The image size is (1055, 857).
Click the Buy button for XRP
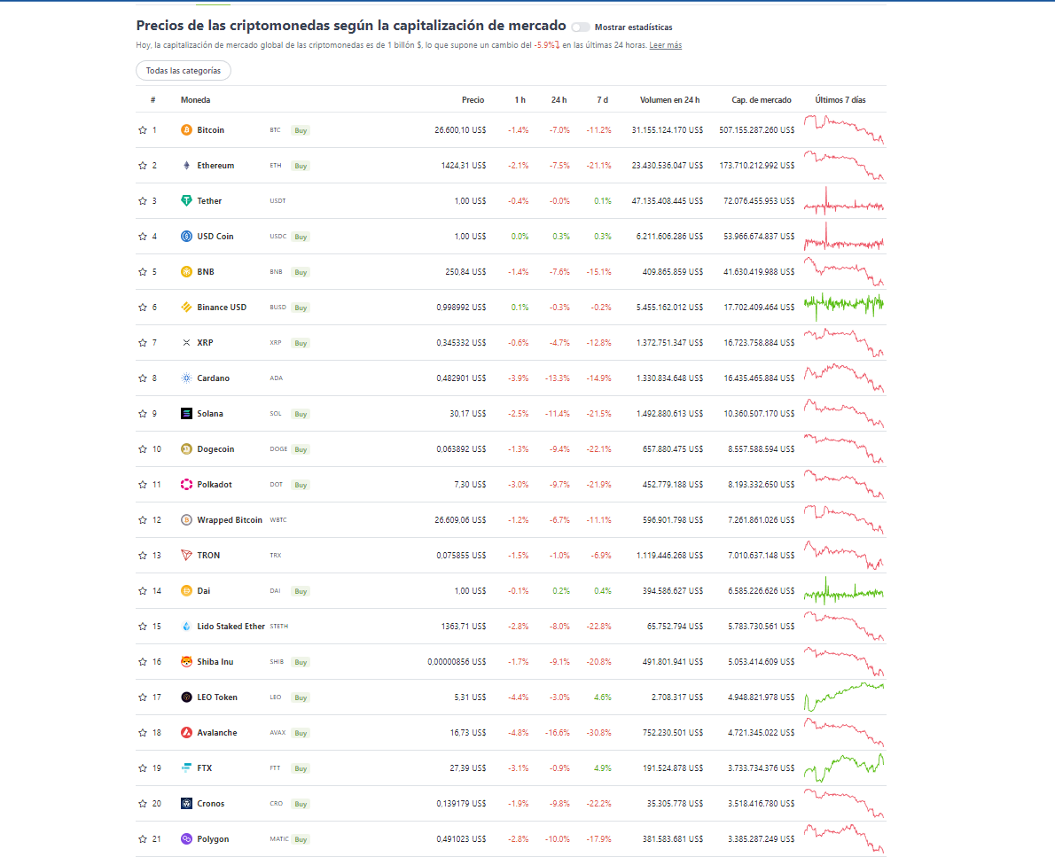pos(301,343)
